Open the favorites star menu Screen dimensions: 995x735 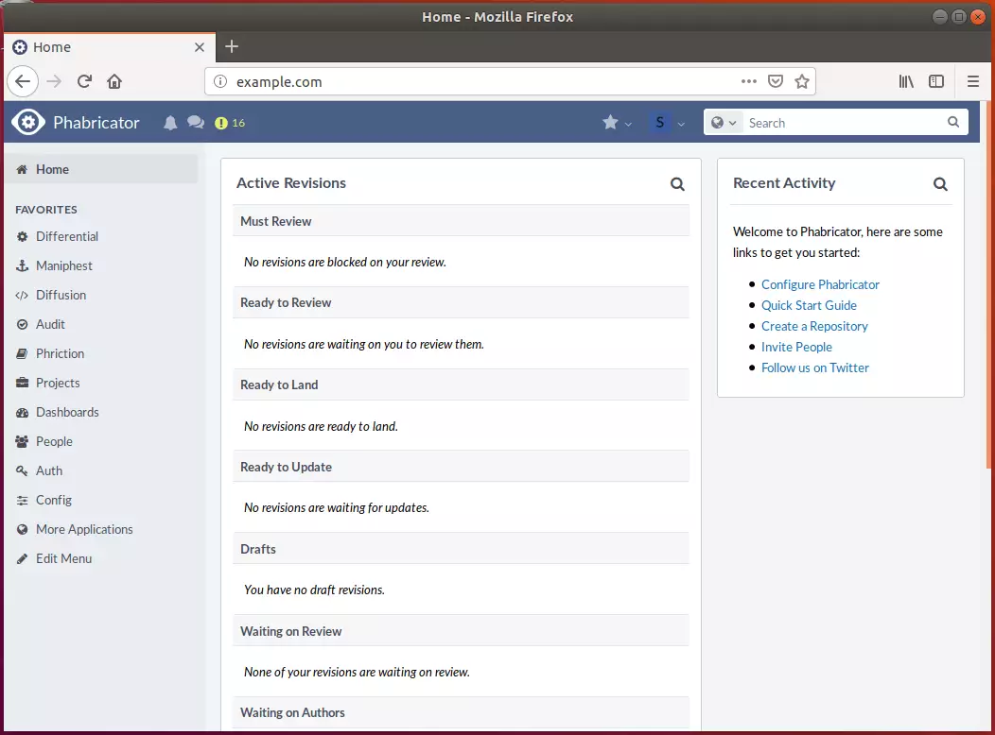pyautogui.click(x=617, y=122)
